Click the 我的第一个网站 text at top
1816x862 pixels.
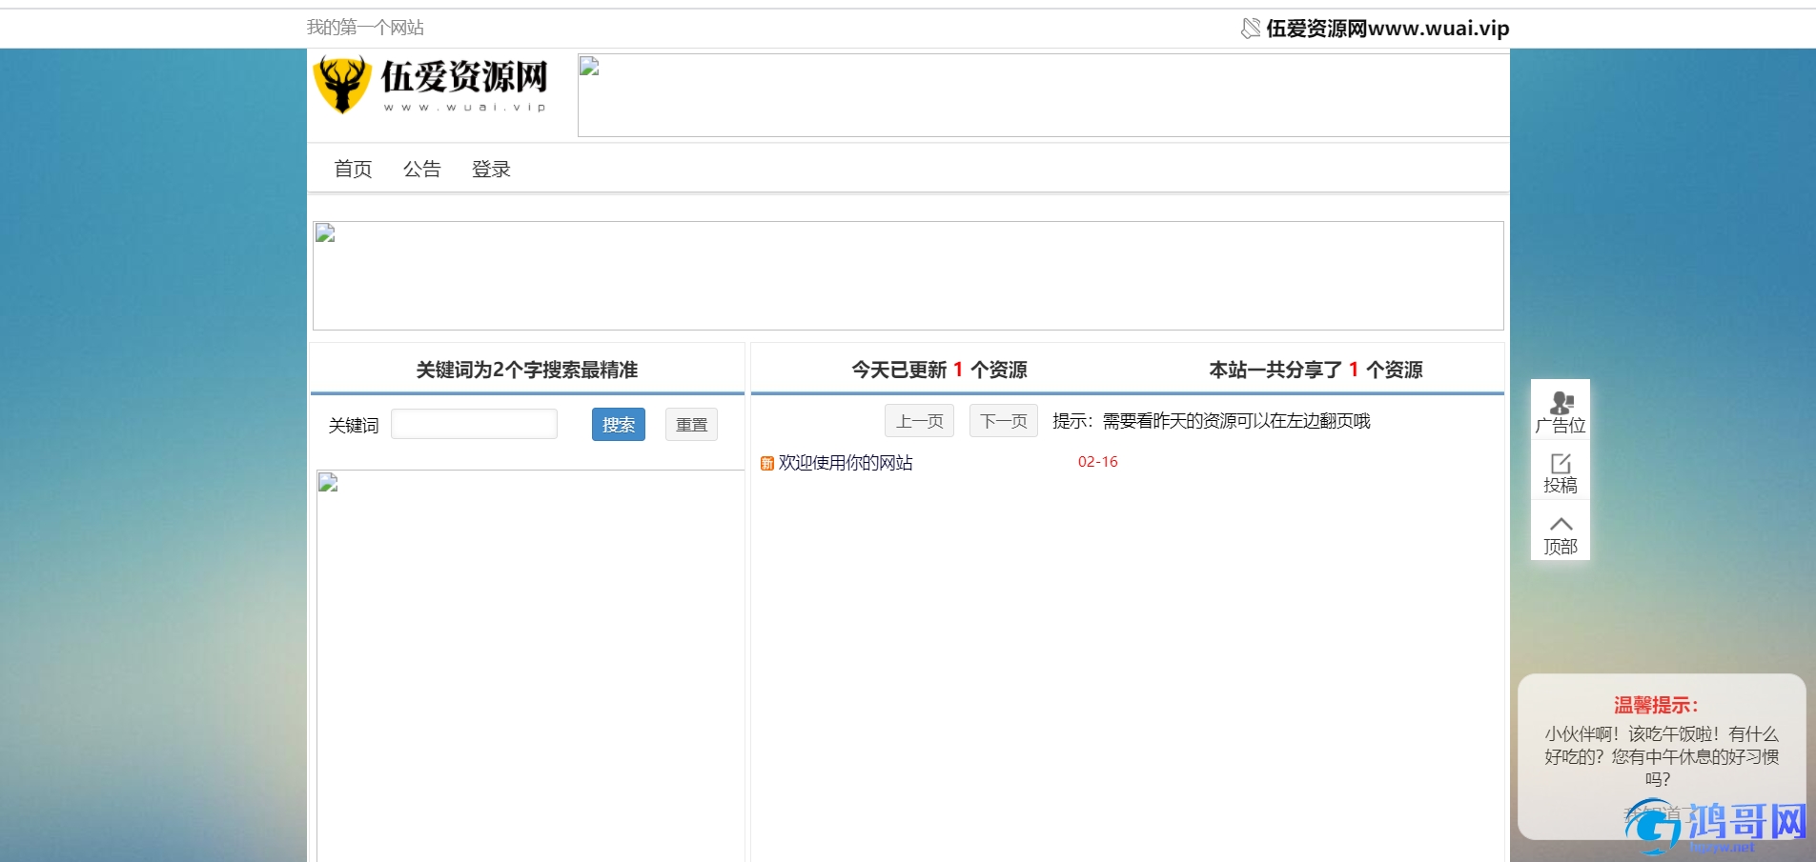coord(365,28)
